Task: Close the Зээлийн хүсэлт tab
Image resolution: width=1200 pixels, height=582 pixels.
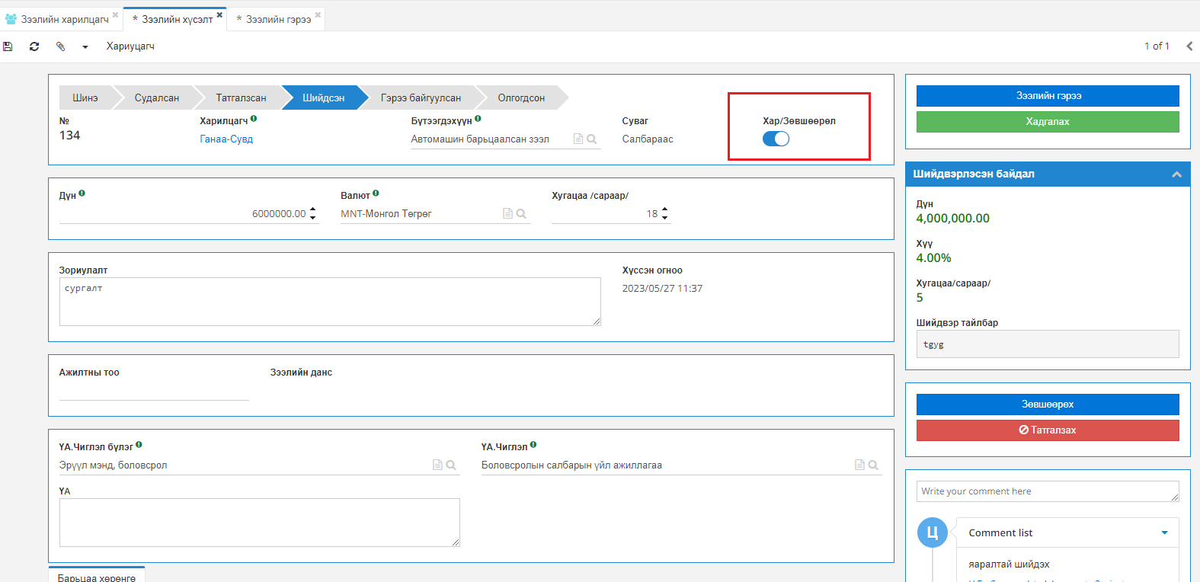Action: coord(219,14)
